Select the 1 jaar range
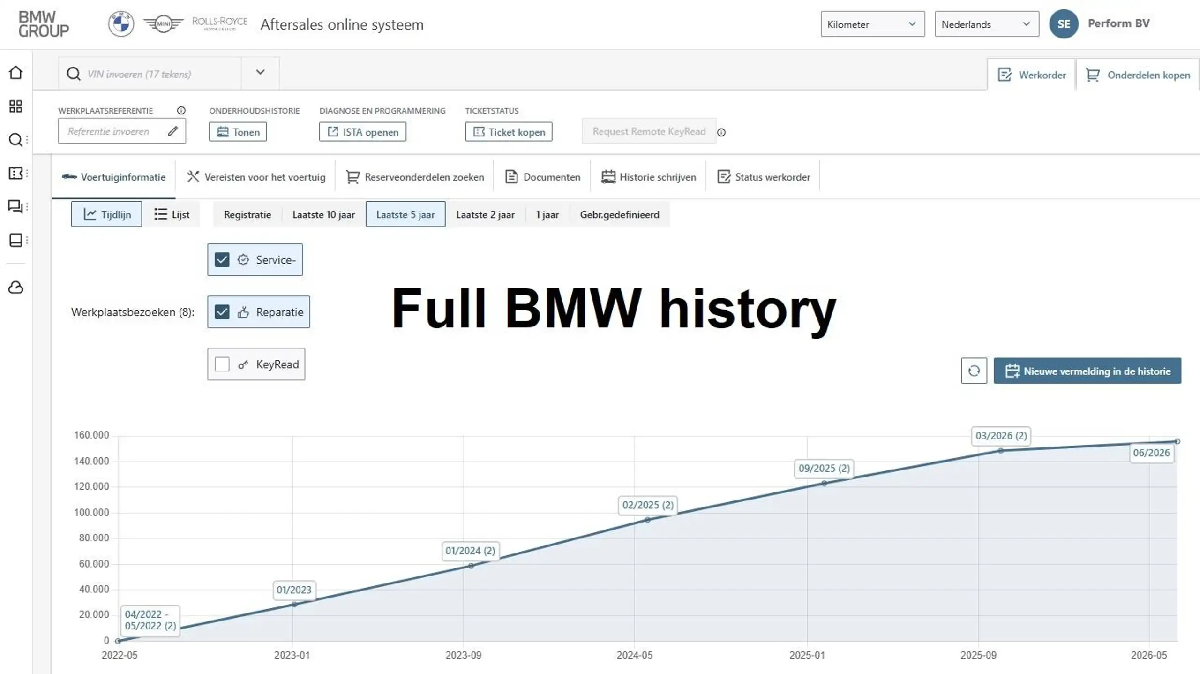 547,214
